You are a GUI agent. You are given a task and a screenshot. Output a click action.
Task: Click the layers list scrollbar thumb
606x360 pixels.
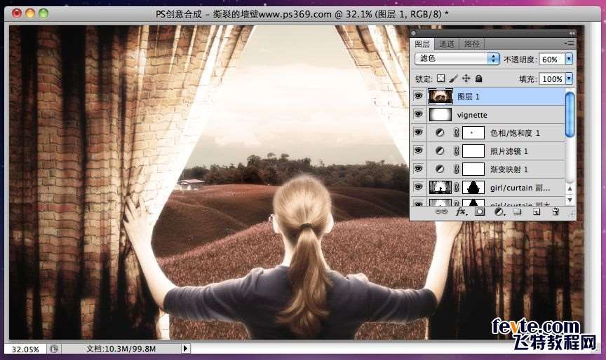tap(570, 114)
